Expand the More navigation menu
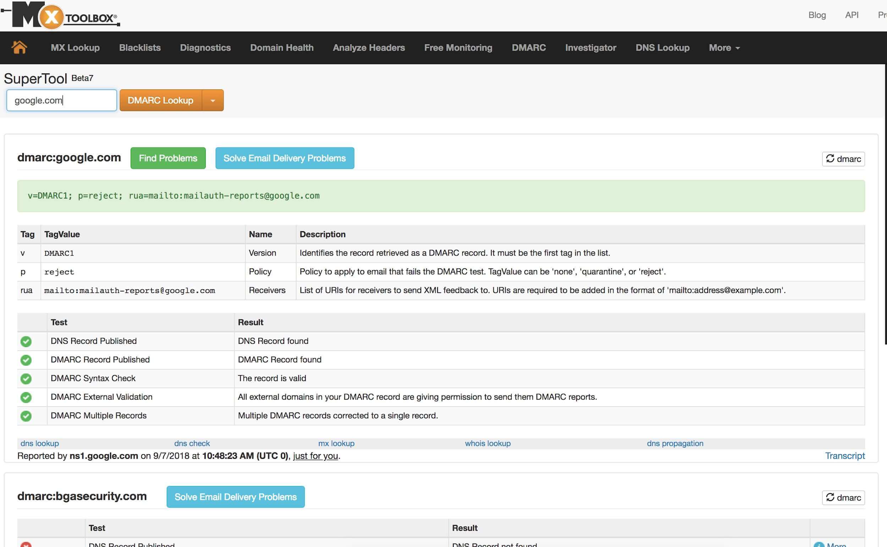 coord(724,48)
